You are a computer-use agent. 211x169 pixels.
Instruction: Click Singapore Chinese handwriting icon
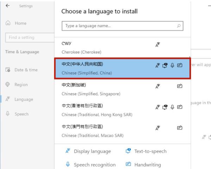point(180,86)
